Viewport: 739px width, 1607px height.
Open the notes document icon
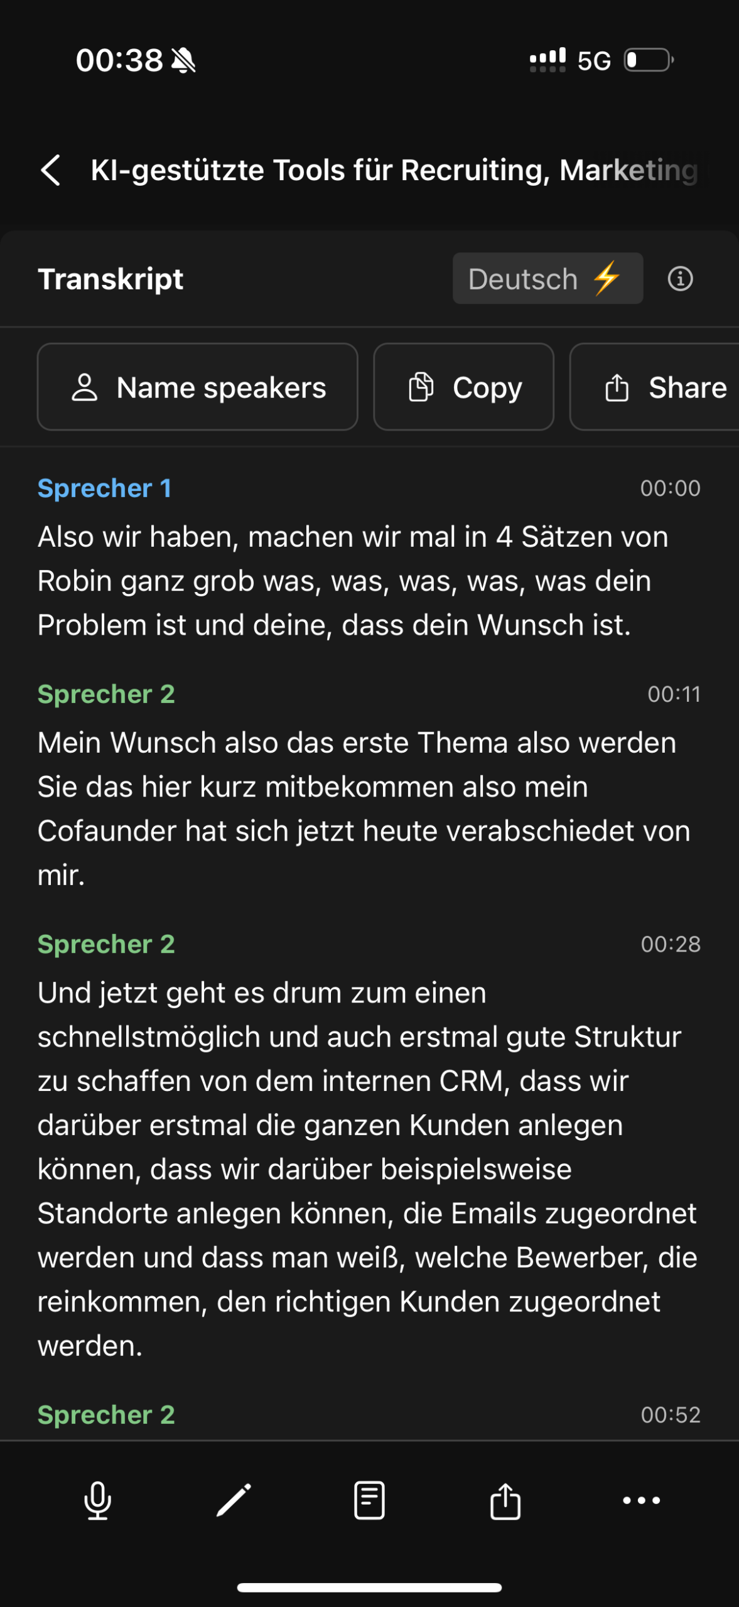point(369,1500)
